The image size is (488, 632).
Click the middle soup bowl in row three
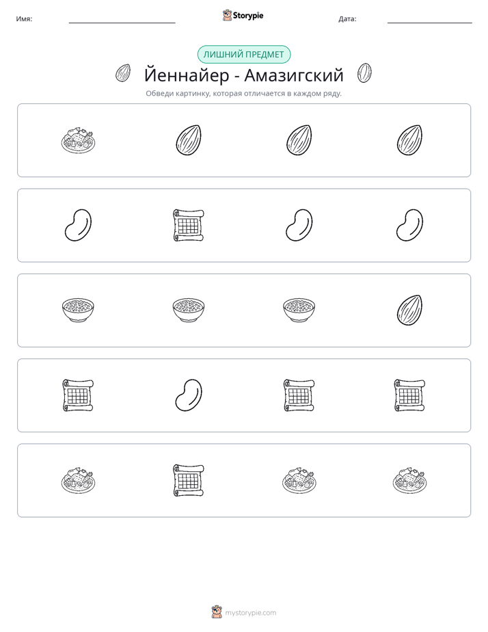coord(189,310)
